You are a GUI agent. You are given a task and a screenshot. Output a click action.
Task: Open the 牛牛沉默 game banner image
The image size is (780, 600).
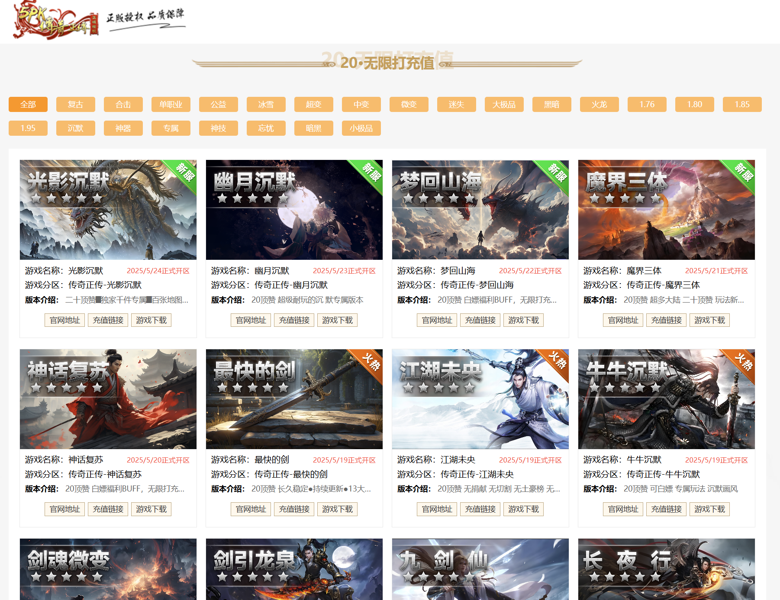pyautogui.click(x=667, y=399)
